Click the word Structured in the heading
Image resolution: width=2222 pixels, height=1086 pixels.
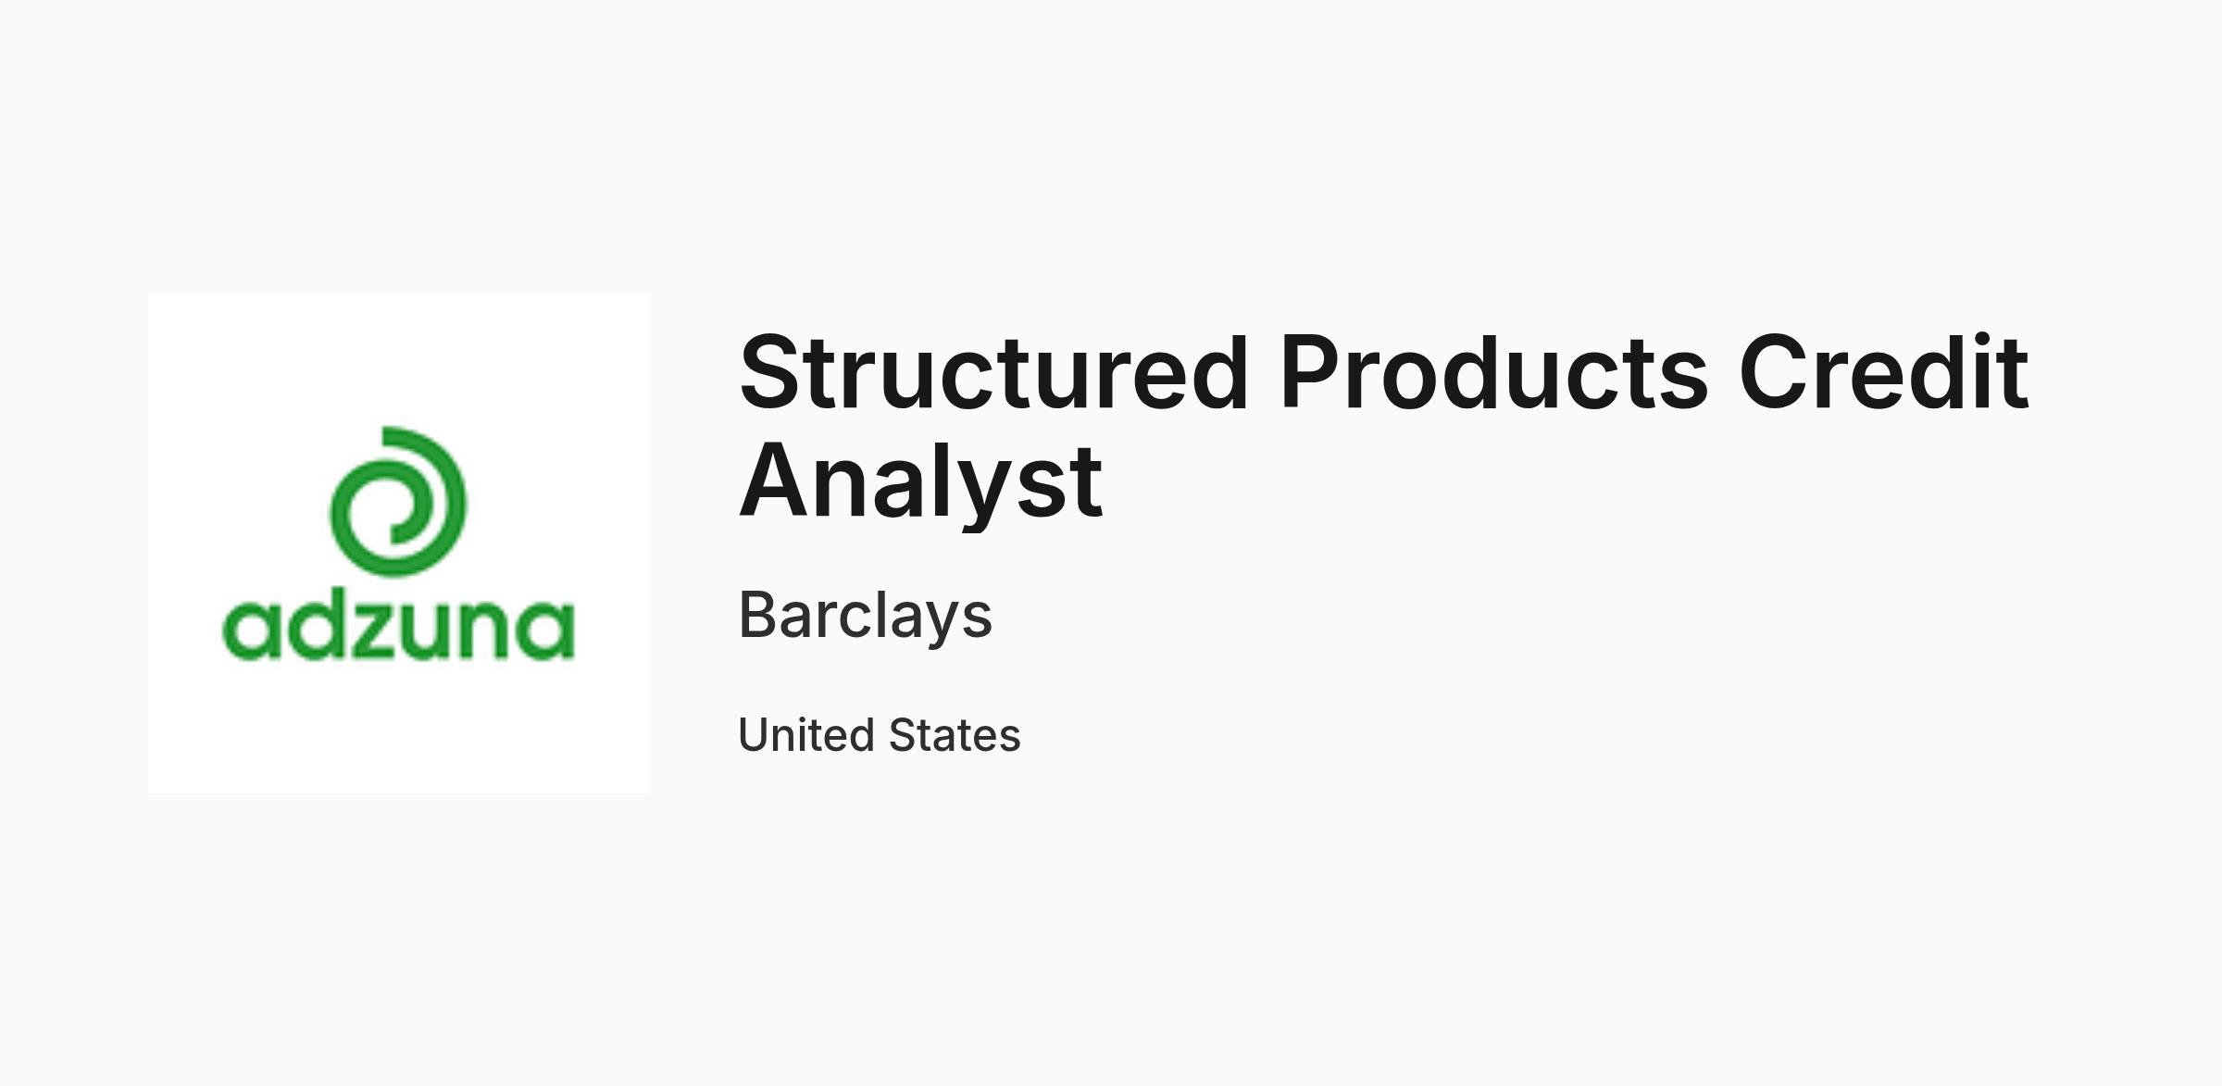[994, 372]
